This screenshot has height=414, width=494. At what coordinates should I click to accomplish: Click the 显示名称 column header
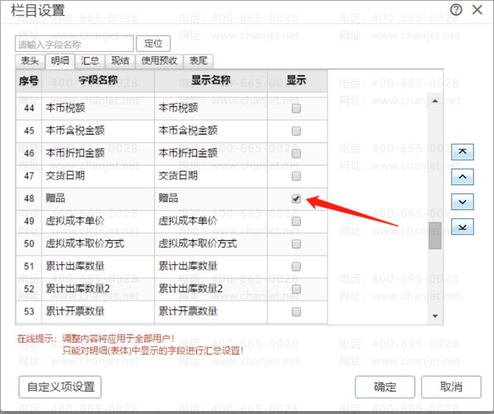click(211, 81)
